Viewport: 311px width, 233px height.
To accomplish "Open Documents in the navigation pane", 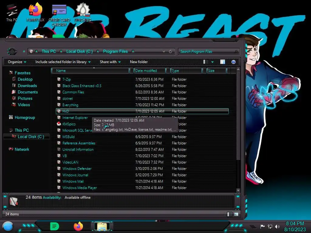I will (x=28, y=92).
